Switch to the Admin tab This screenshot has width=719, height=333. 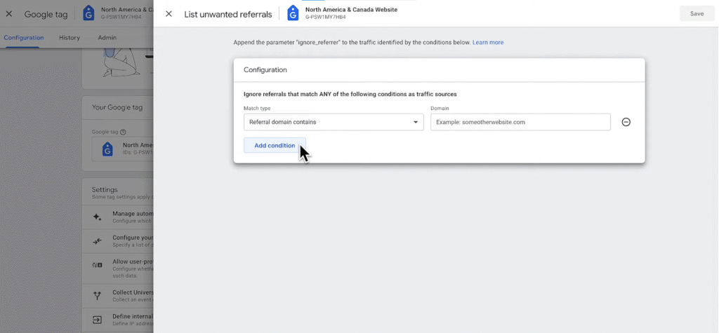click(x=107, y=38)
